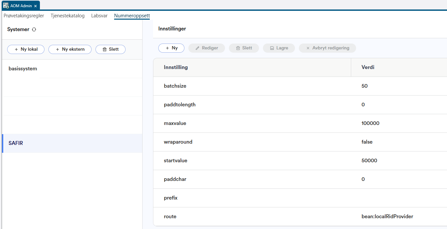Click the AOM Admin app icon
Image resolution: width=447 pixels, height=229 pixels.
6,6
